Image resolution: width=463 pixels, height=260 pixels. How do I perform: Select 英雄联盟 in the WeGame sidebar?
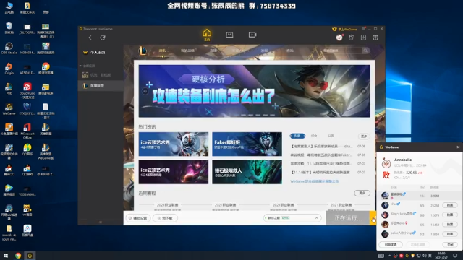click(x=101, y=86)
